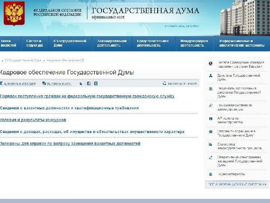Open Оперативные стенограммы заседаний link
Image resolution: width=270 pixels, height=203 pixels.
[x=240, y=161]
